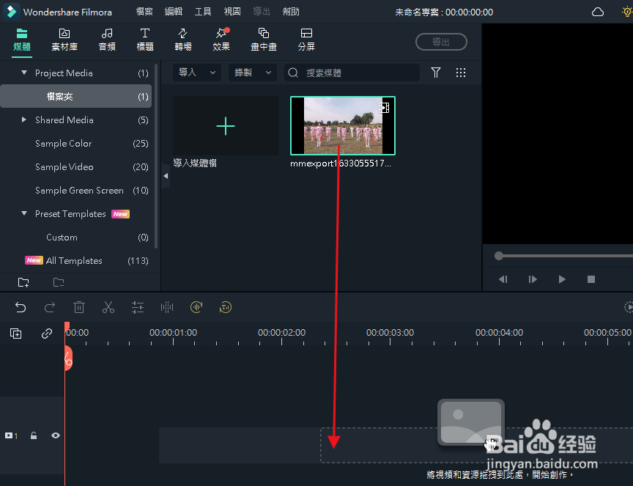The height and width of the screenshot is (486, 633).
Task: Click the audio waveform beat icon
Action: [x=167, y=307]
